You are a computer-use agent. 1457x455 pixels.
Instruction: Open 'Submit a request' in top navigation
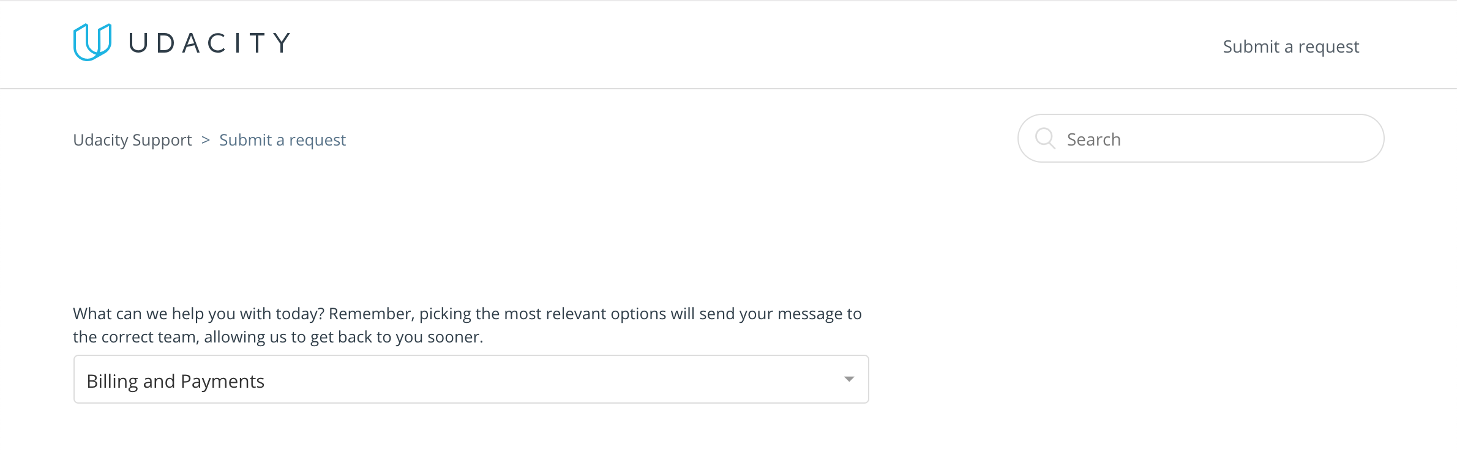(x=1290, y=46)
